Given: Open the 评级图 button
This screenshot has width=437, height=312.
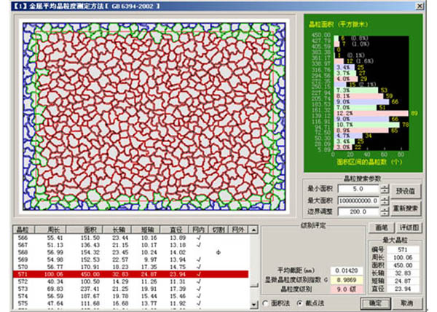Looking at the screenshot, I should pos(409,227).
